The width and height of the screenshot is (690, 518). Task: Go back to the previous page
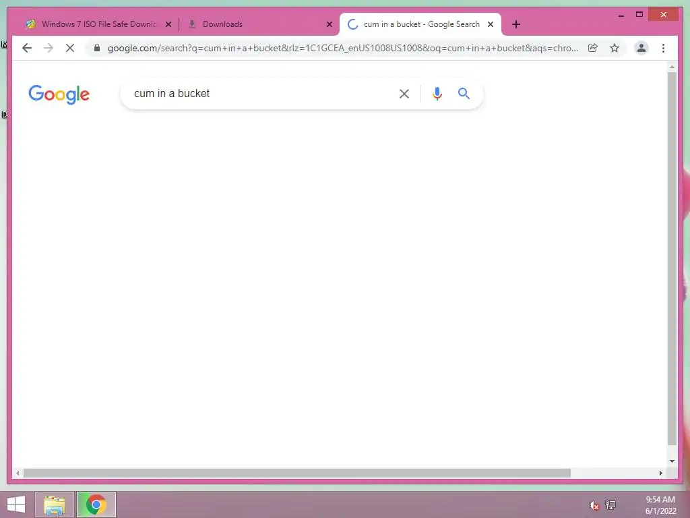pos(27,48)
